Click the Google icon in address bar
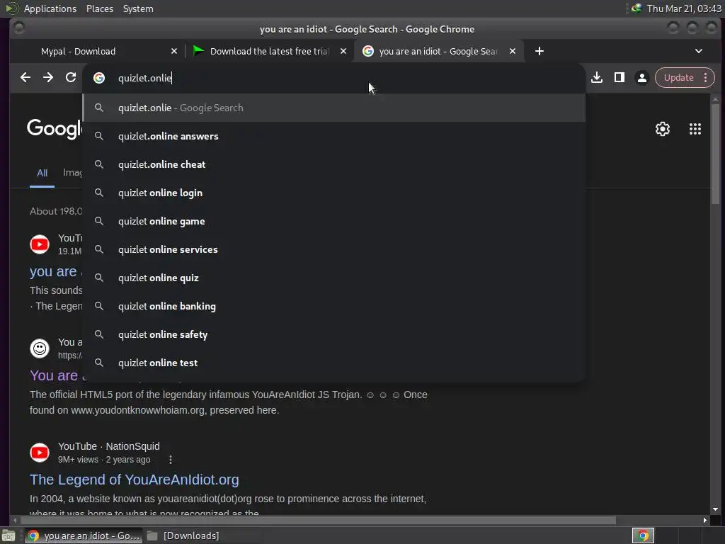This screenshot has width=725, height=544. tap(99, 78)
